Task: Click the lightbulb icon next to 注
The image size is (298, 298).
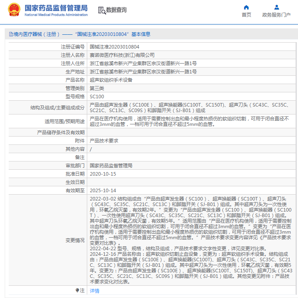Action: [x=77, y=290]
